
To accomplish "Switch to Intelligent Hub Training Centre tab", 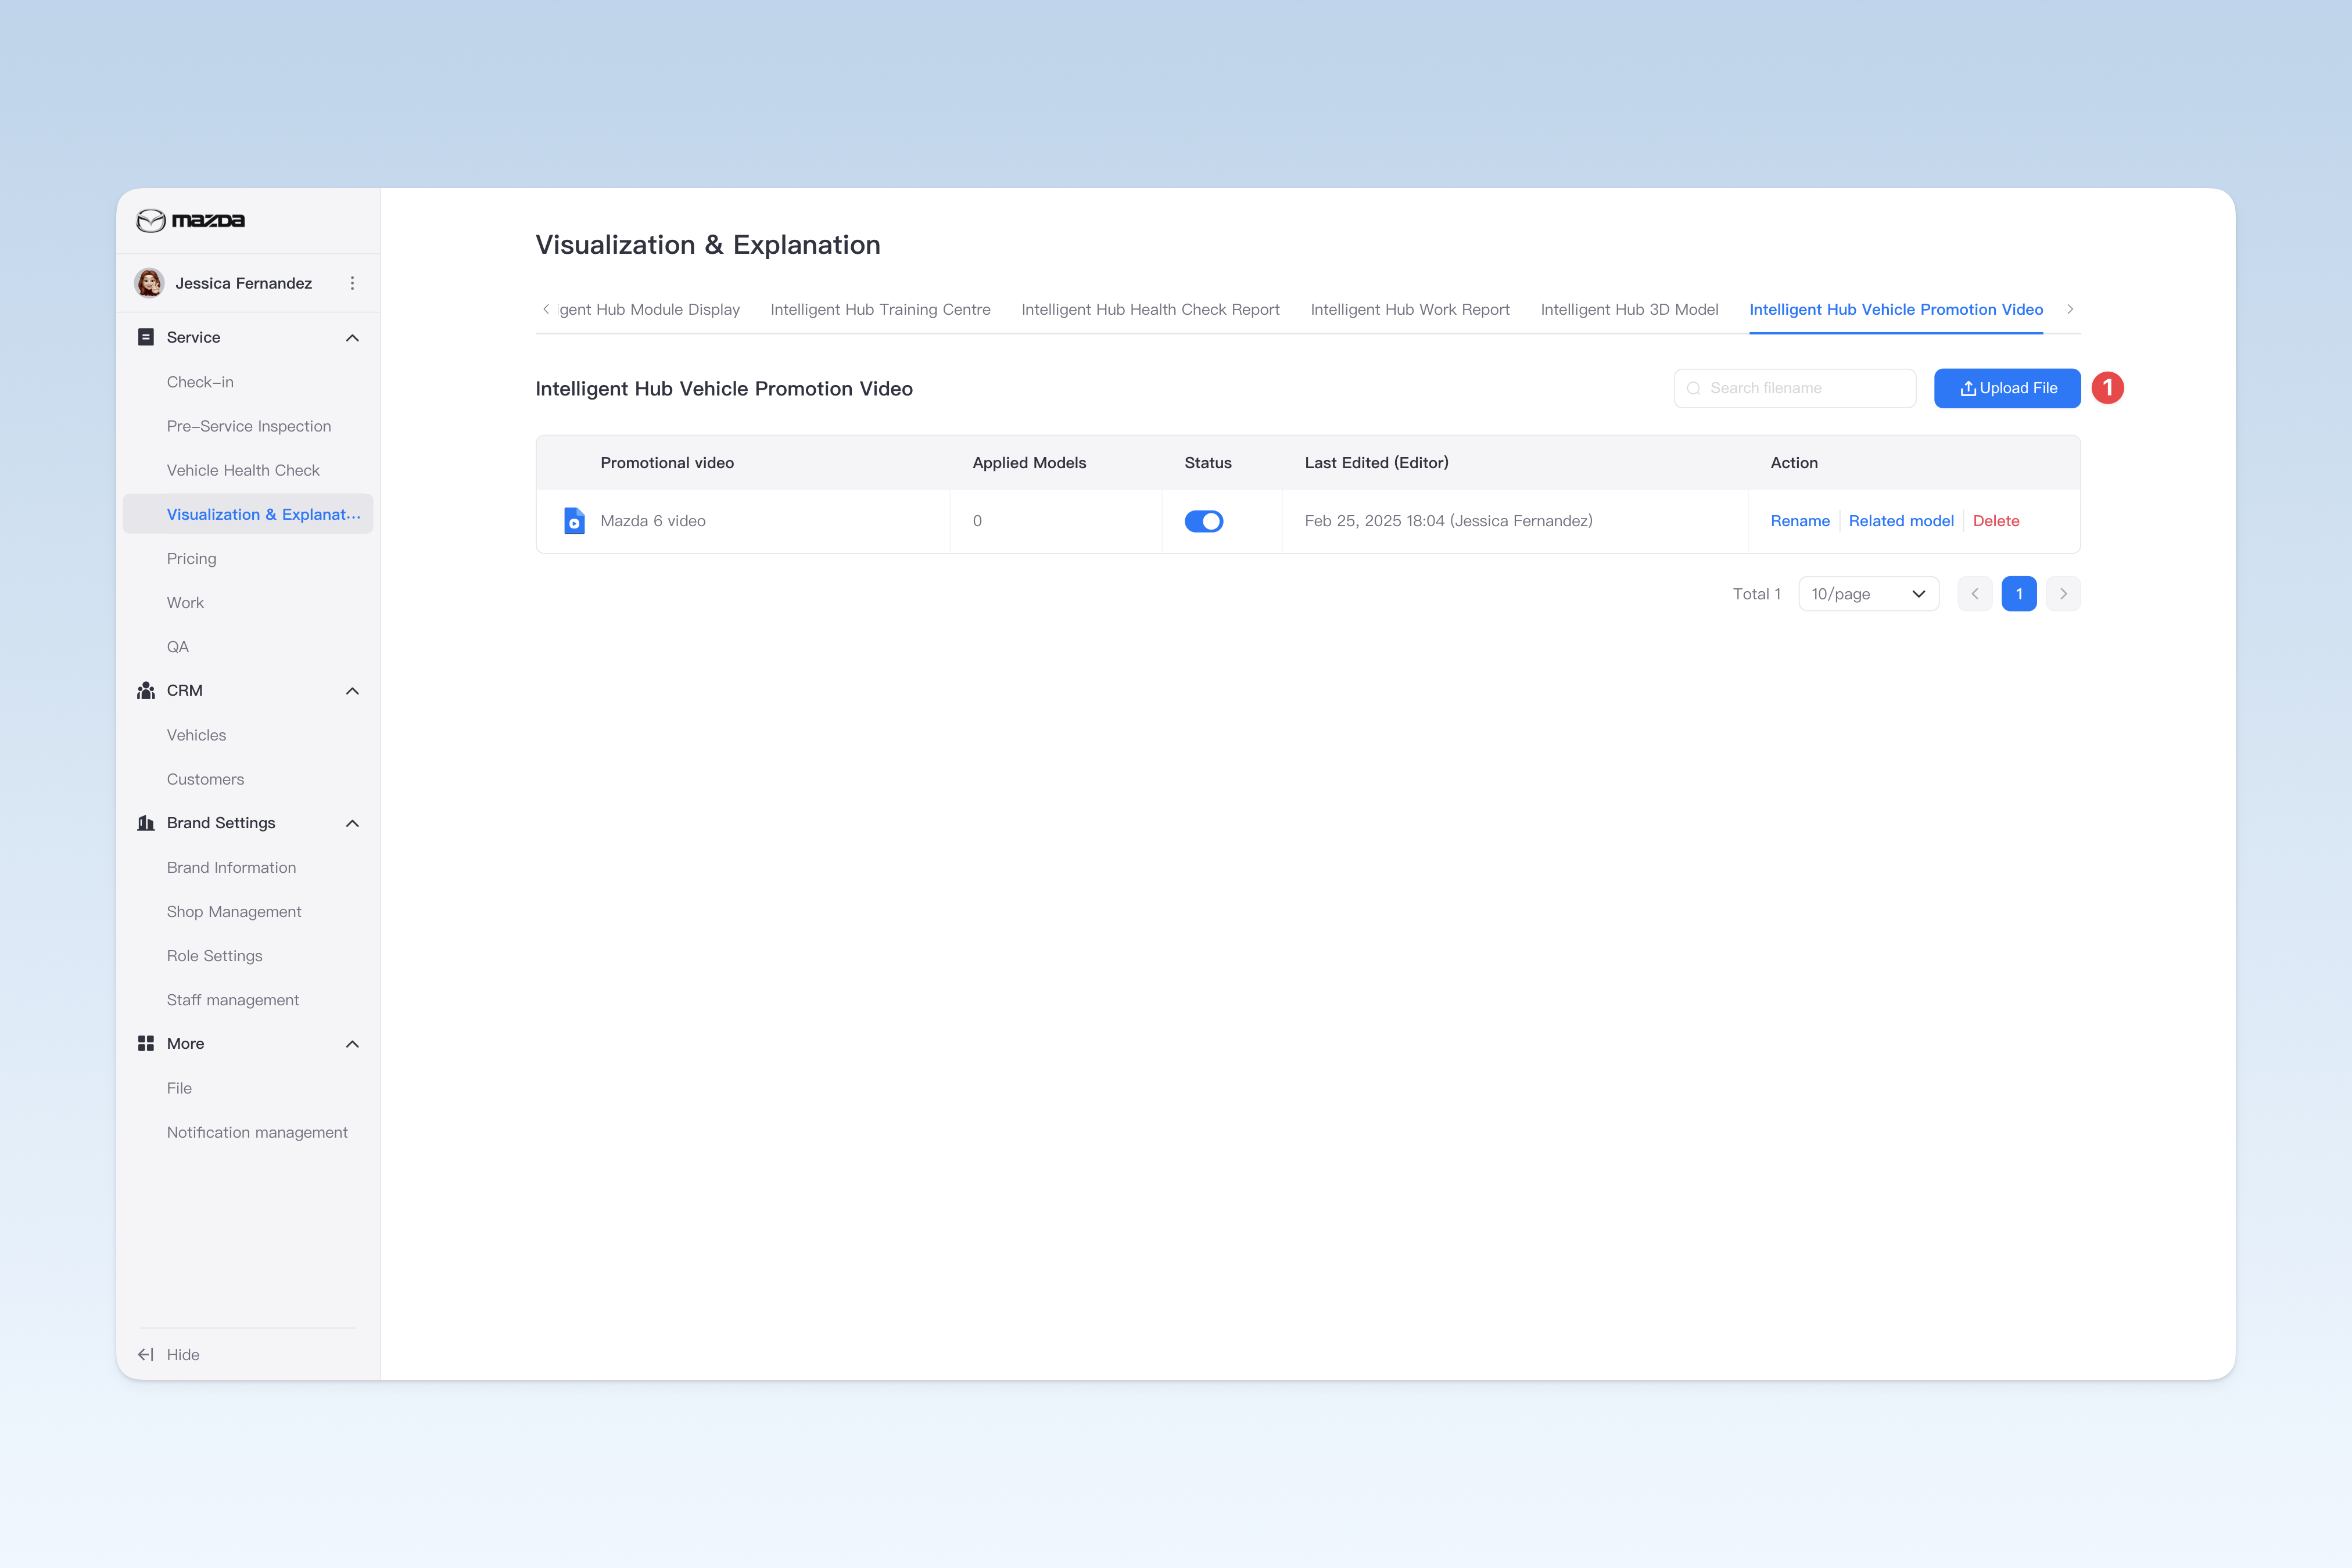I will [x=880, y=310].
